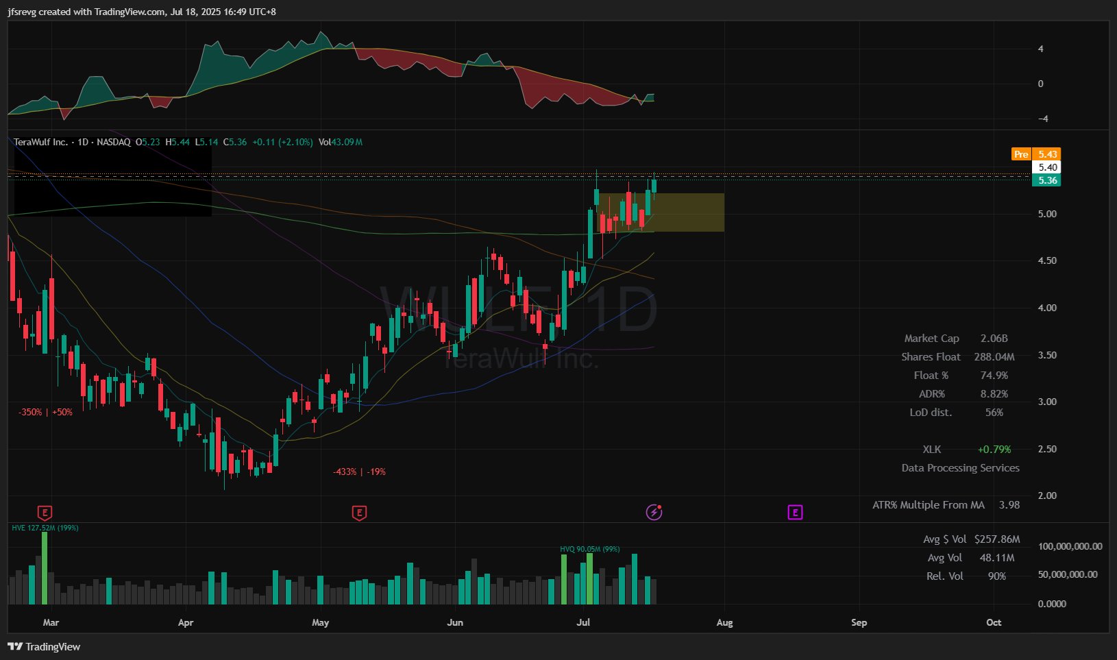The width and height of the screenshot is (1117, 660).
Task: Click the 1D interval in chart legend
Action: (x=83, y=142)
